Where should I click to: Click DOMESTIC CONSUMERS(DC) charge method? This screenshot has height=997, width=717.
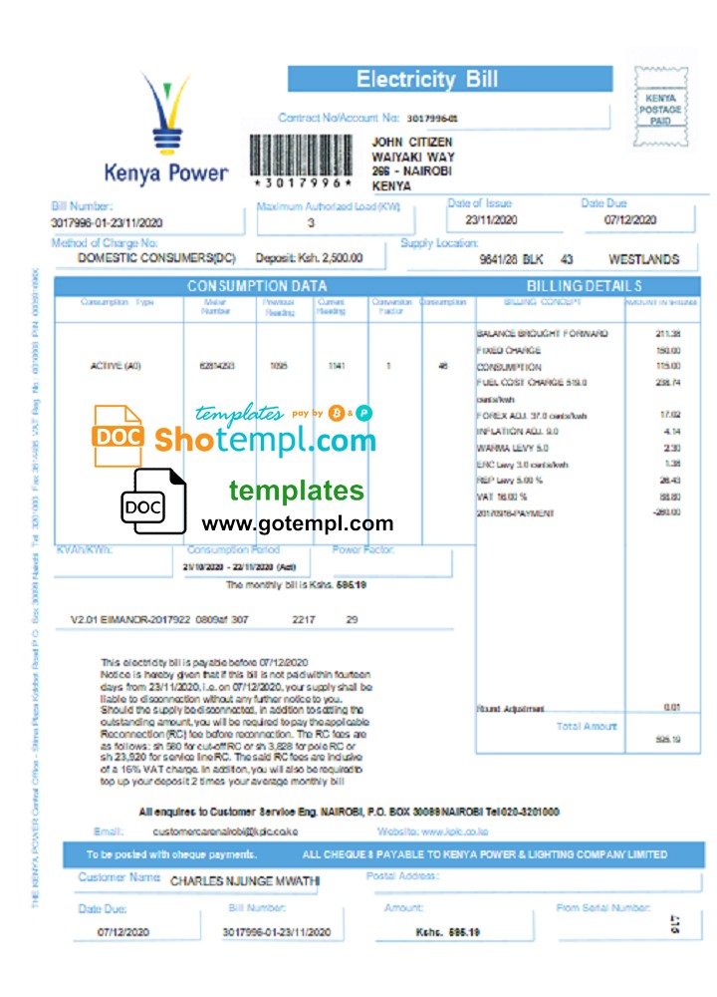click(156, 258)
